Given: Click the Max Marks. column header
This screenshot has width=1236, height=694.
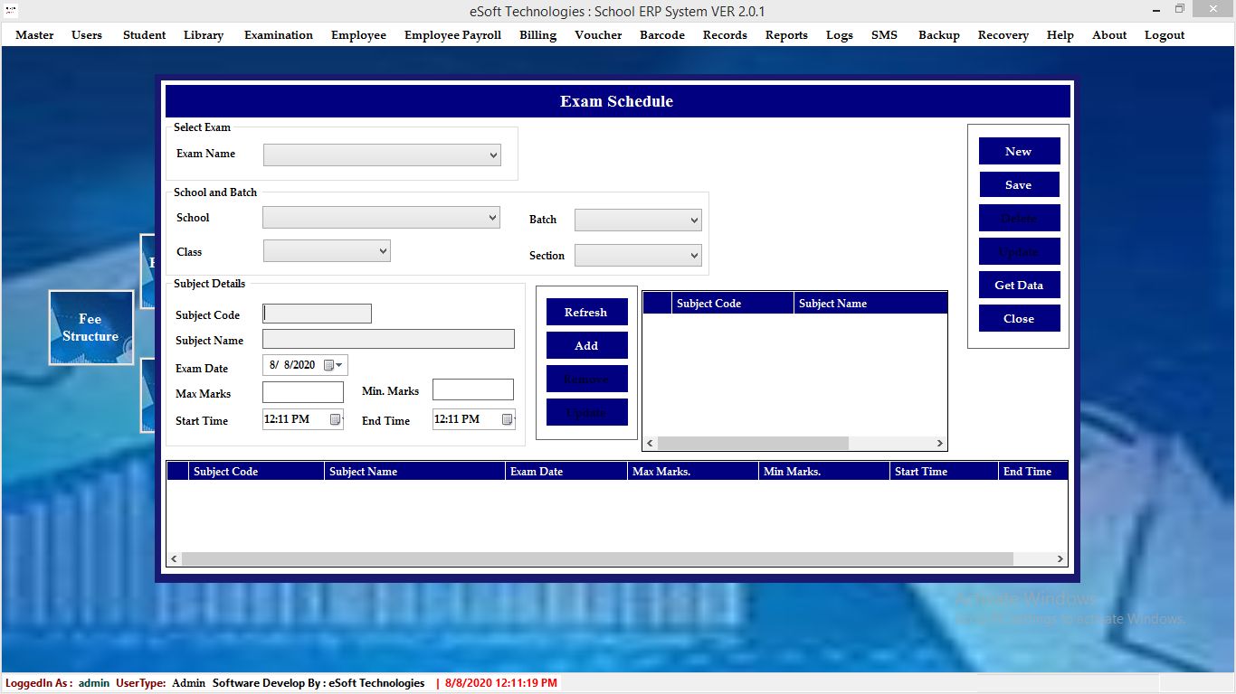Looking at the screenshot, I should click(693, 472).
